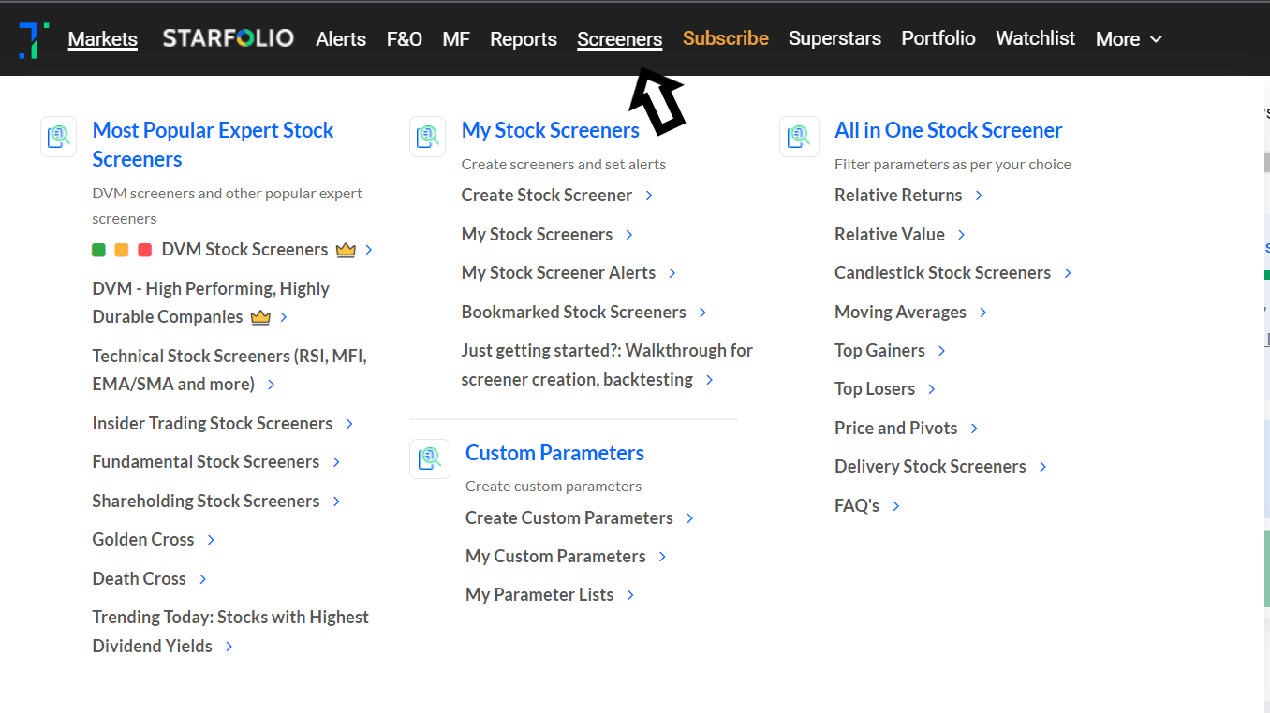Click the All in One Stock Screener icon

click(x=799, y=137)
